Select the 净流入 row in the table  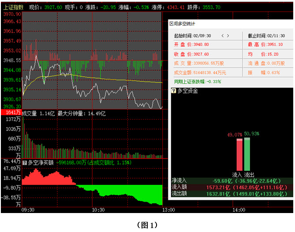(232, 180)
